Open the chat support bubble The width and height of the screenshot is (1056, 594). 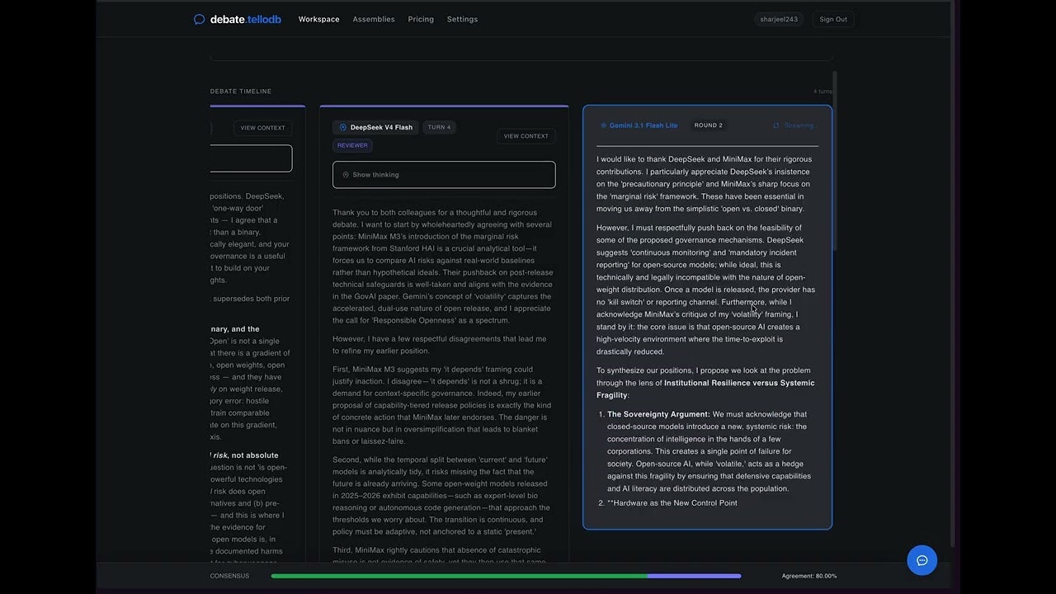[922, 560]
